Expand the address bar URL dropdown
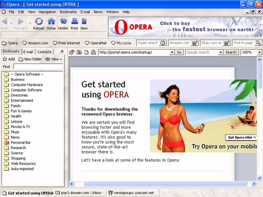The width and height of the screenshot is (263, 197). [172, 52]
